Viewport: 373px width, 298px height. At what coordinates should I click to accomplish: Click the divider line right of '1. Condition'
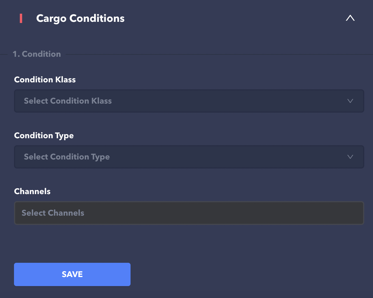pyautogui.click(x=219, y=54)
